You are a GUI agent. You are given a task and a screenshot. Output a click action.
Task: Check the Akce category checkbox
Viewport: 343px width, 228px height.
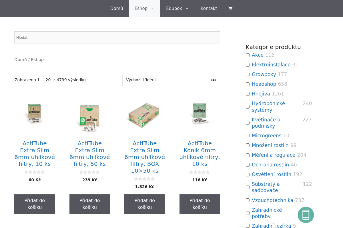[x=248, y=55]
